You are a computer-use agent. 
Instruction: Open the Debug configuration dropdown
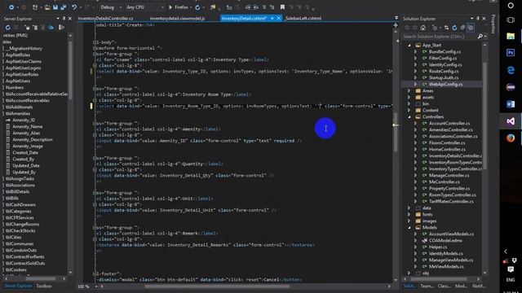click(x=111, y=7)
